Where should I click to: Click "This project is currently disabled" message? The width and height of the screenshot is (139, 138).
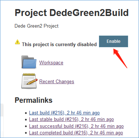pos(59,45)
